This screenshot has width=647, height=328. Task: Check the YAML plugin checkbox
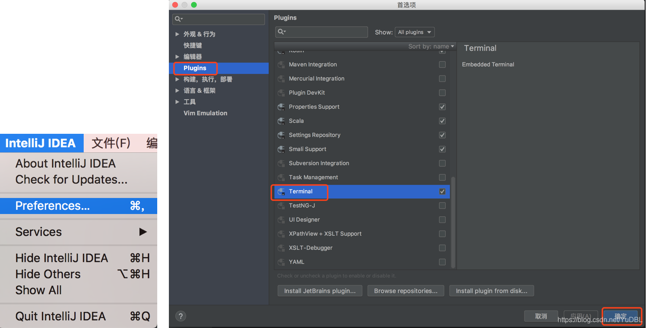point(442,262)
